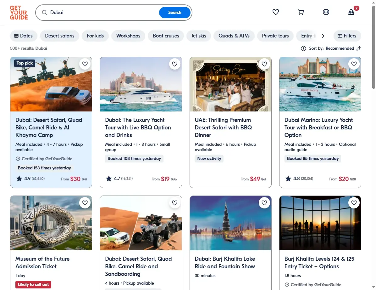The height and width of the screenshot is (290, 376).
Task: Click the 4.9 rating with 62,640 reviews
Action: click(x=30, y=179)
